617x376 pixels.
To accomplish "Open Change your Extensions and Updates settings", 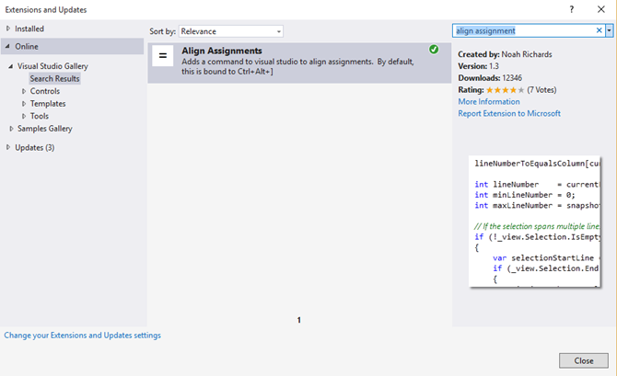I will point(83,336).
